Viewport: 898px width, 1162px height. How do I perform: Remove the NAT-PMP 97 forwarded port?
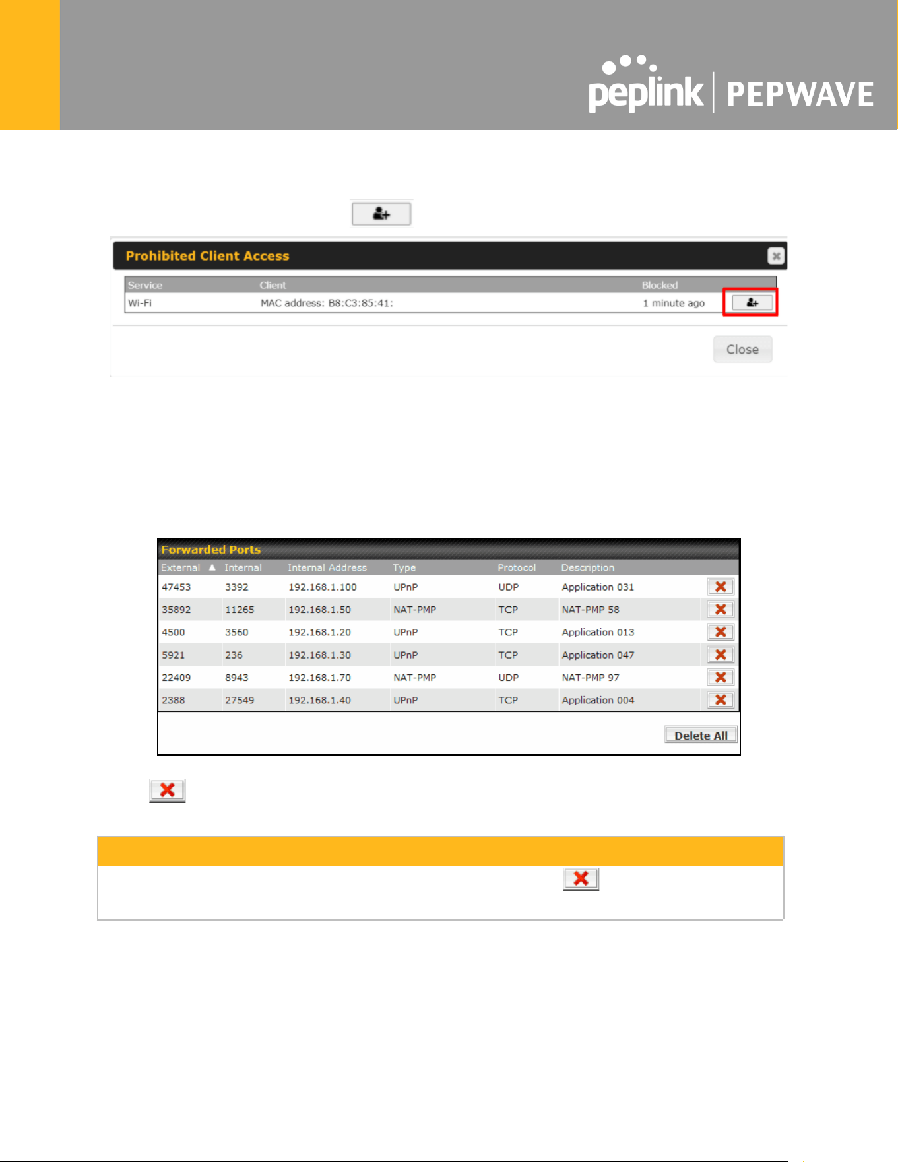pos(721,678)
